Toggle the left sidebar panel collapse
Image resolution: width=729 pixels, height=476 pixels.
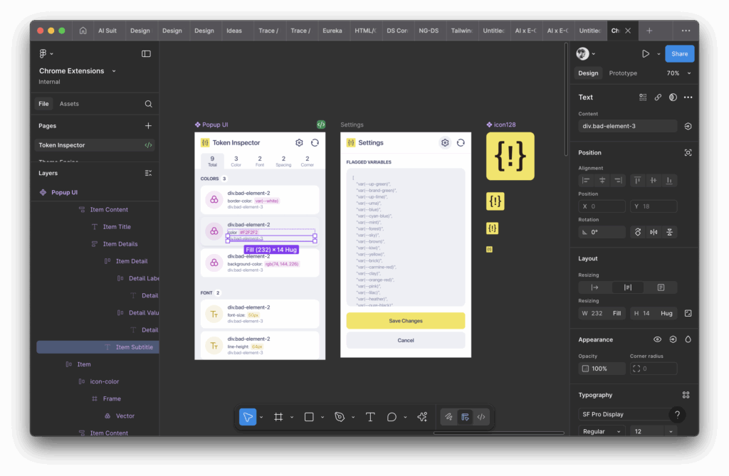click(x=146, y=53)
